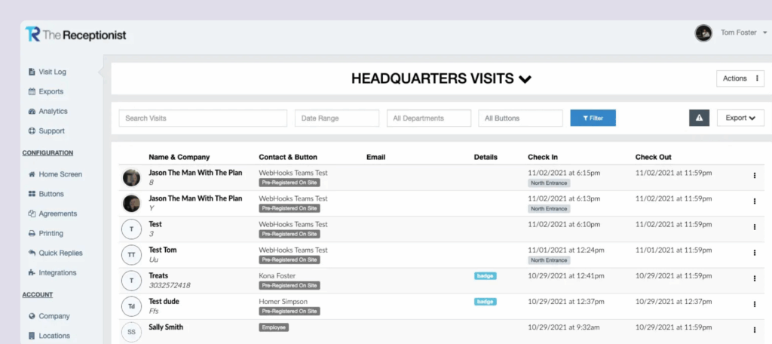Click the SS avatar for Sally Smith
Image resolution: width=772 pixels, height=344 pixels.
pos(131,332)
